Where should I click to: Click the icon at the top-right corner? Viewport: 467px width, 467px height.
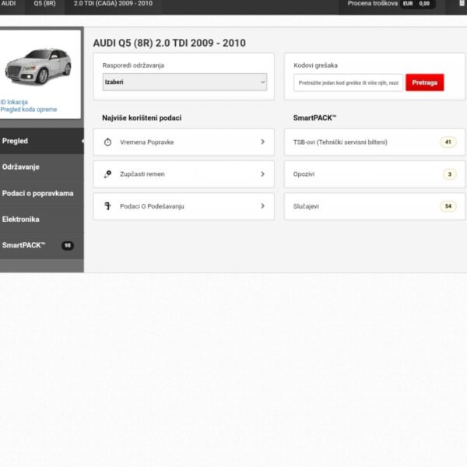click(x=462, y=4)
